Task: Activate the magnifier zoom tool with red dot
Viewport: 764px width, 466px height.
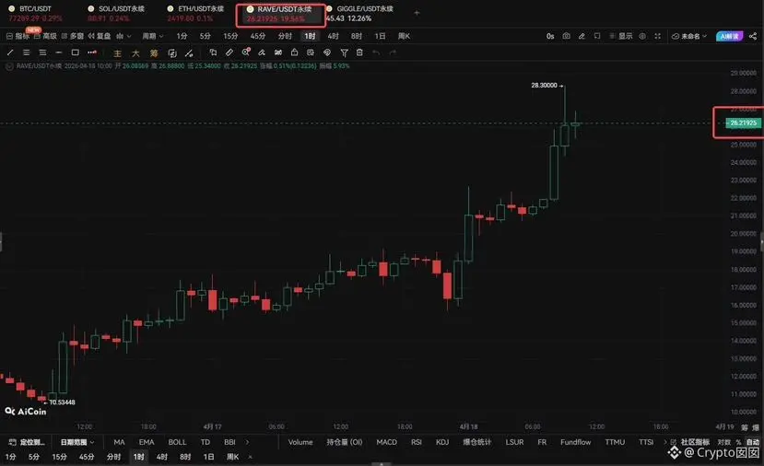Action: [246, 52]
